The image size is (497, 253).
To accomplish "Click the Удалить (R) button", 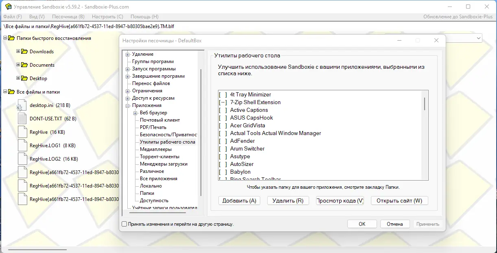I will point(288,201).
